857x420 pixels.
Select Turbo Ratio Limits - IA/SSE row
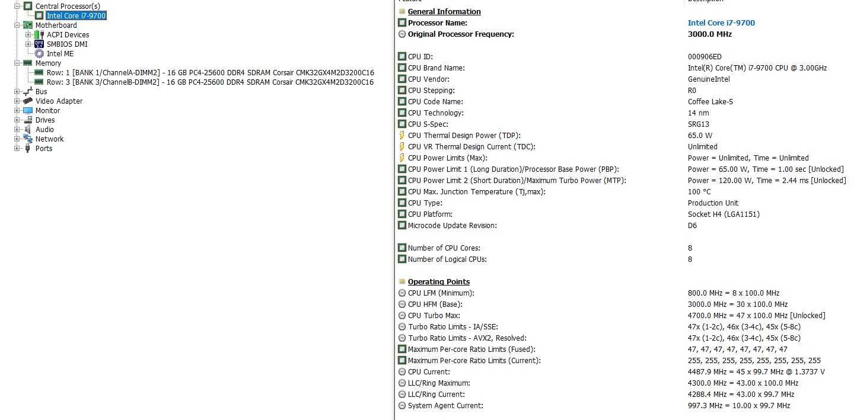(x=626, y=326)
